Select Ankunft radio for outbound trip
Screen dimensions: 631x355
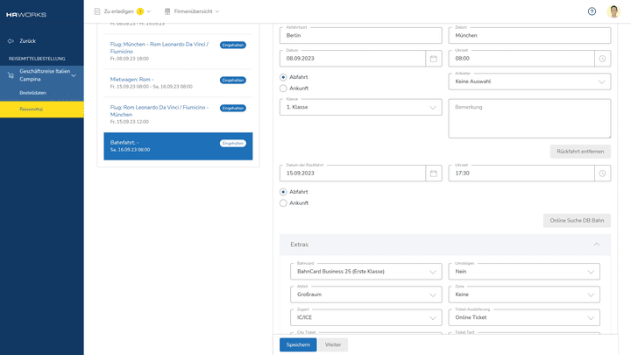tap(283, 89)
